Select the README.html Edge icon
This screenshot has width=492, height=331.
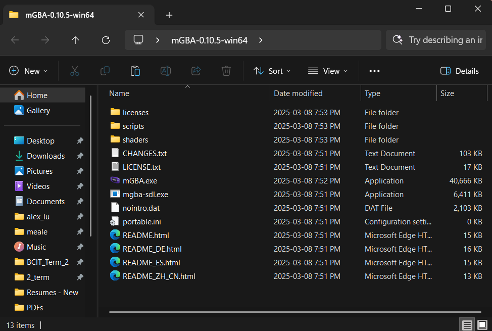(x=115, y=235)
